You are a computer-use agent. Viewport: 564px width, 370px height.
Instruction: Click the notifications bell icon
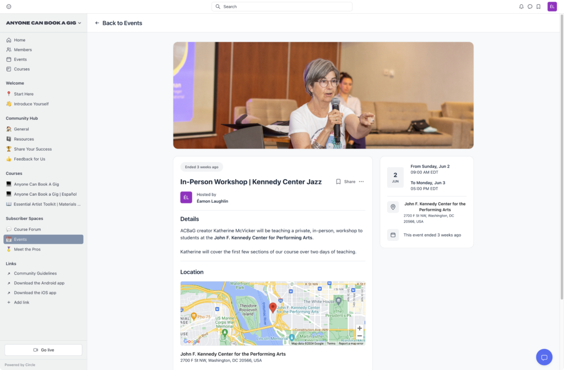pyautogui.click(x=521, y=7)
